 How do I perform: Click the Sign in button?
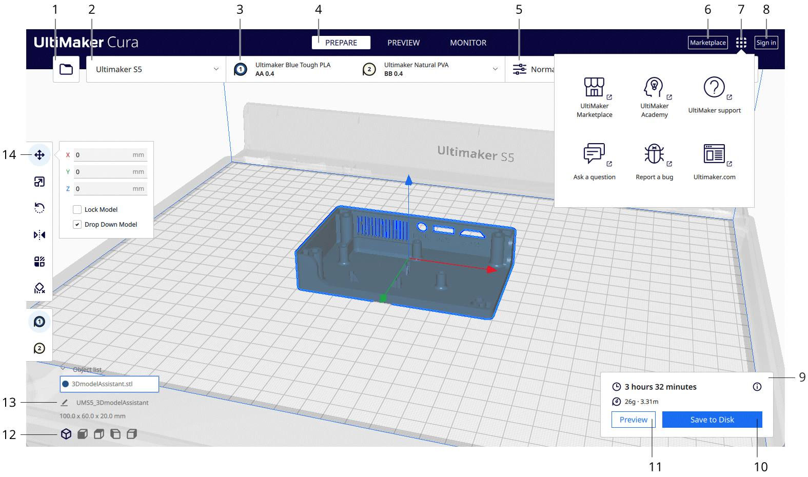tap(766, 43)
